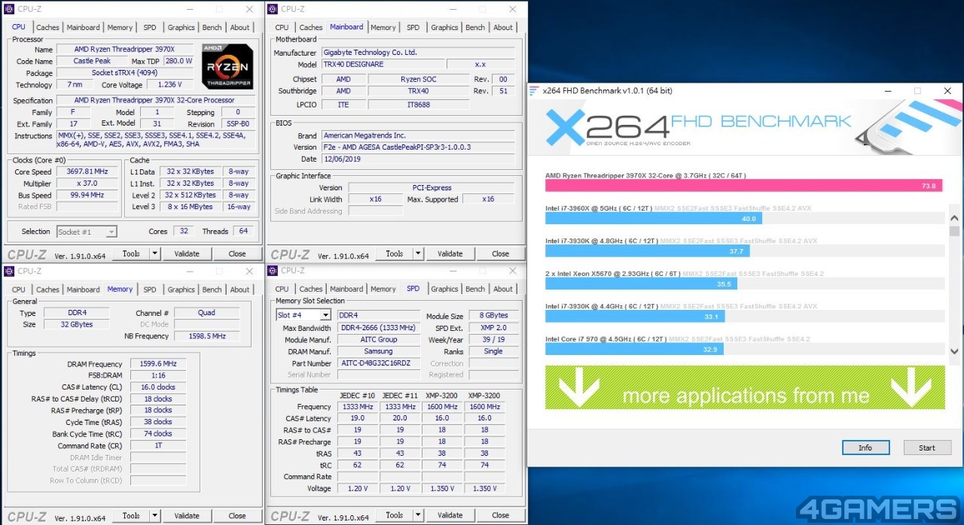The height and width of the screenshot is (525, 964).
Task: Open Tools dropdown arrow in CPU-Z CPU window
Action: point(155,253)
